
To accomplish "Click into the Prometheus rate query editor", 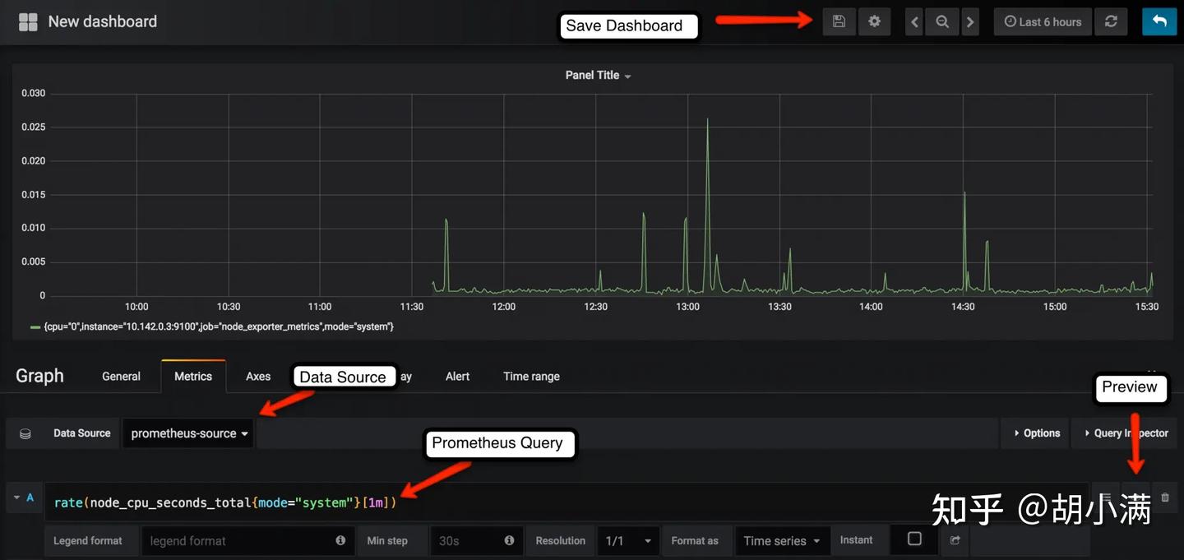I will 566,502.
